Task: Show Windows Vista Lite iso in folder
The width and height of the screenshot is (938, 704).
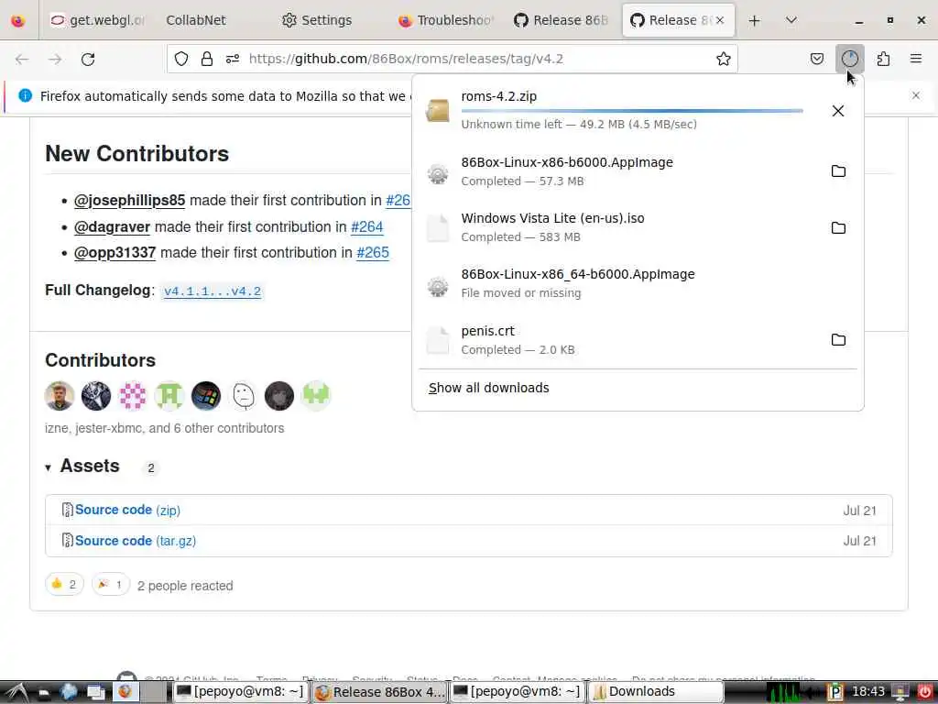Action: 838,227
